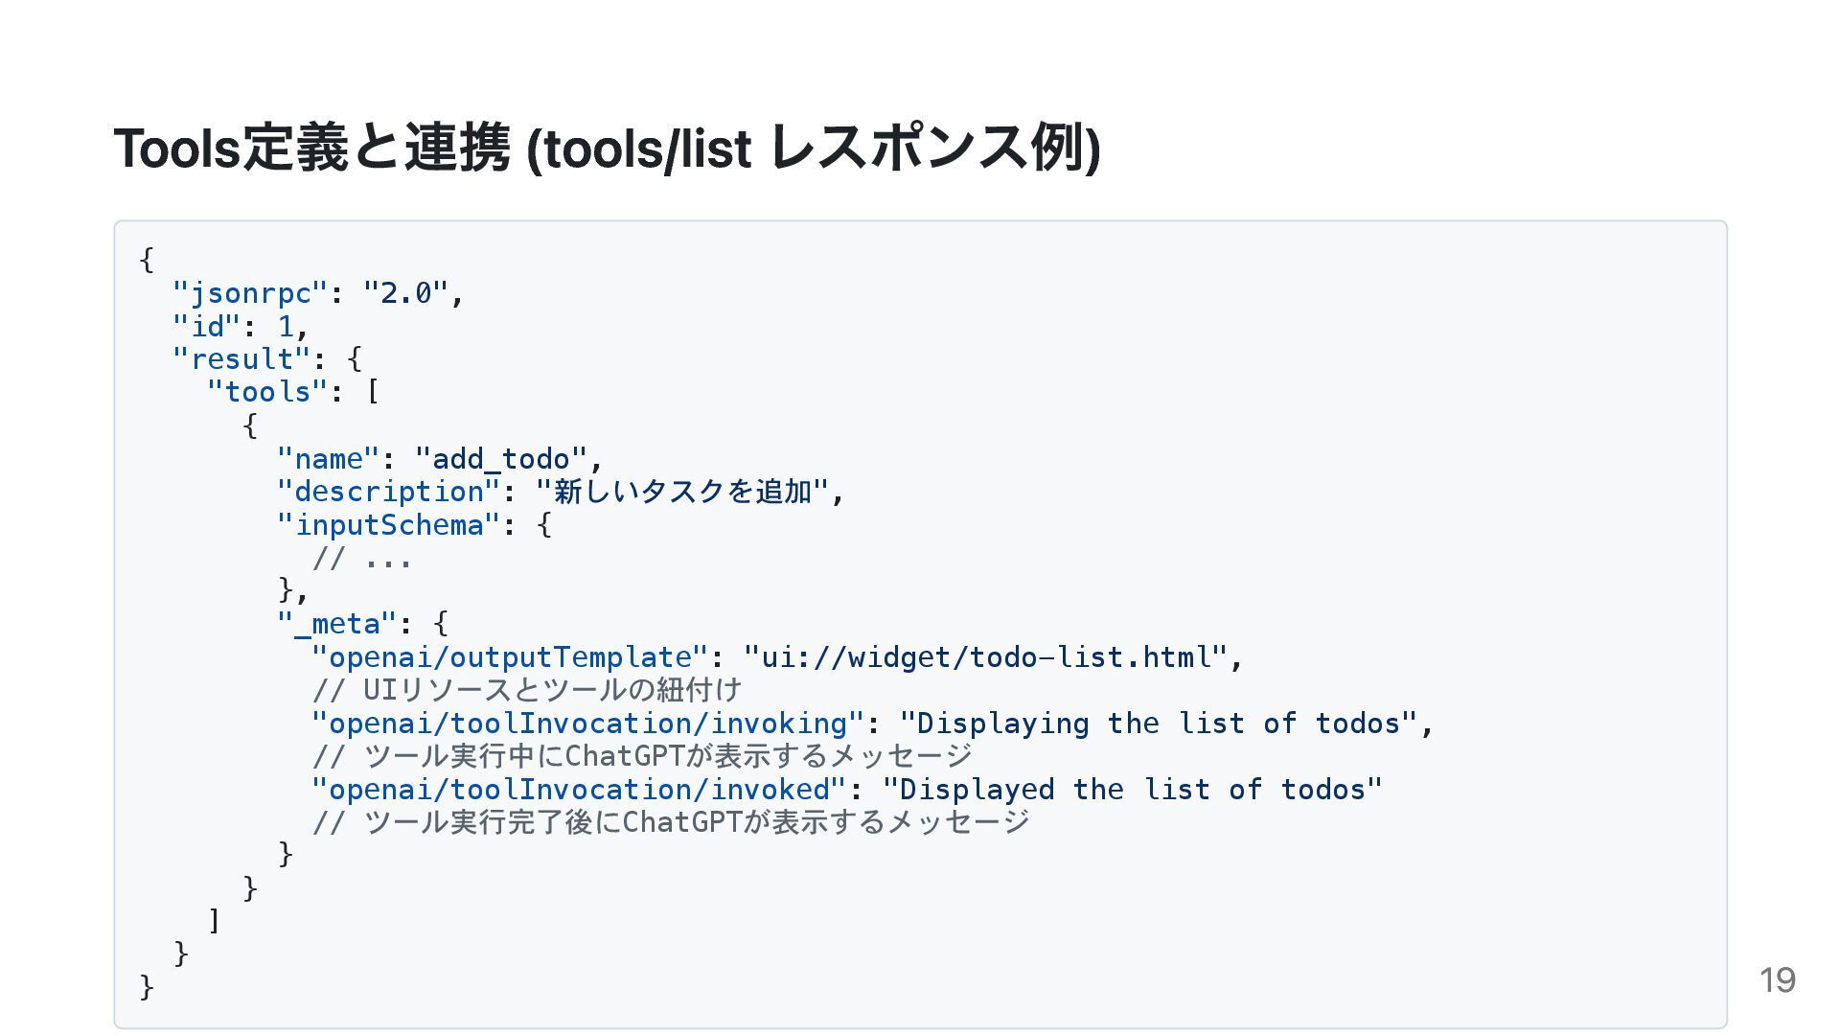Click the "result" key
This screenshot has width=1840, height=1035.
[x=241, y=359]
